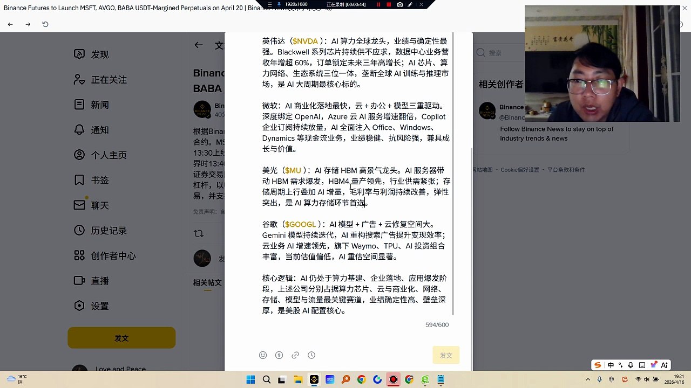
Task: Schedule post with clock icon
Action: [x=311, y=355]
